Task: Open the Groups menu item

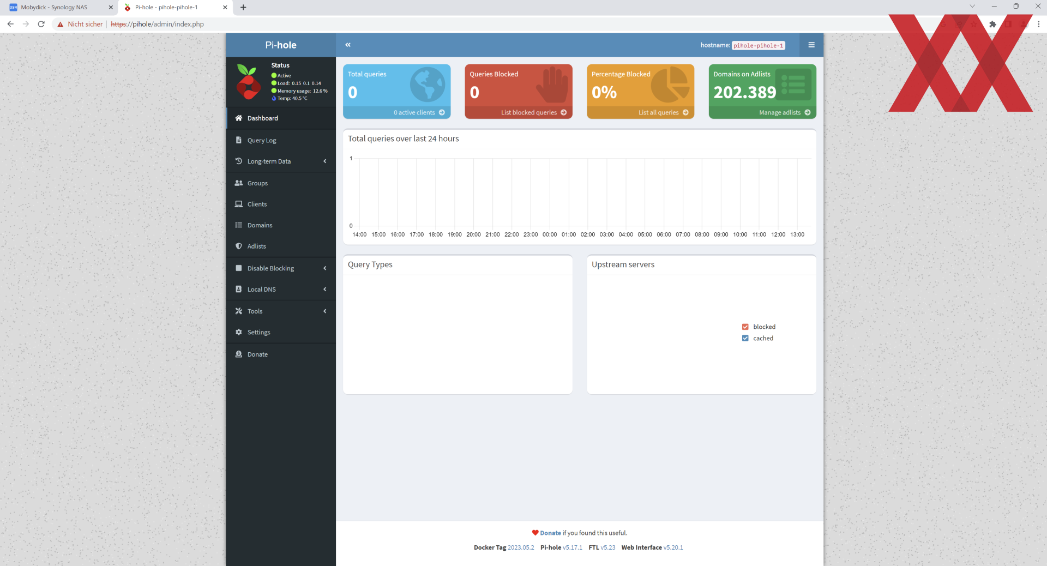Action: coord(281,183)
